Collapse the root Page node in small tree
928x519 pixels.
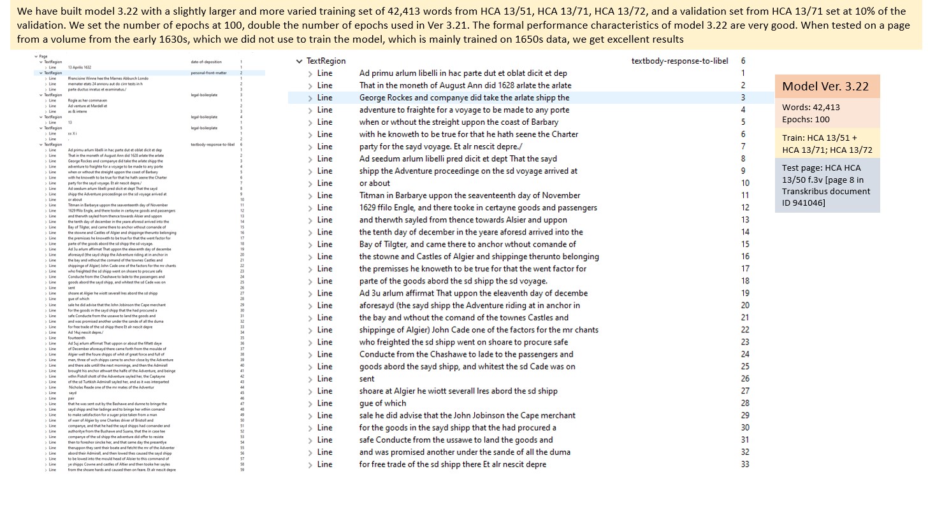(36, 56)
